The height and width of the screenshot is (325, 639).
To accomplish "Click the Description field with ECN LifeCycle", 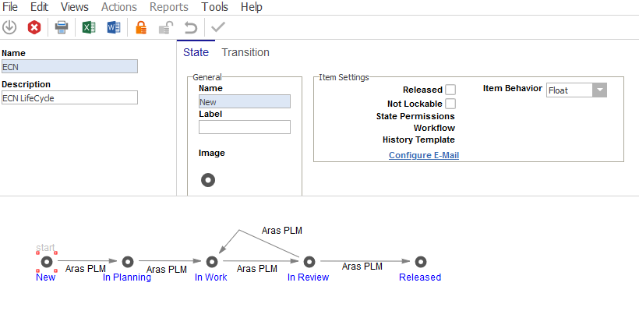I will (69, 97).
